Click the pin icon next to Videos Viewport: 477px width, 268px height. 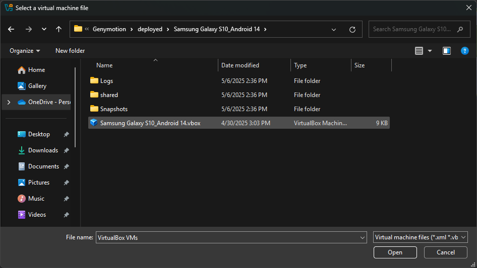pyautogui.click(x=67, y=215)
